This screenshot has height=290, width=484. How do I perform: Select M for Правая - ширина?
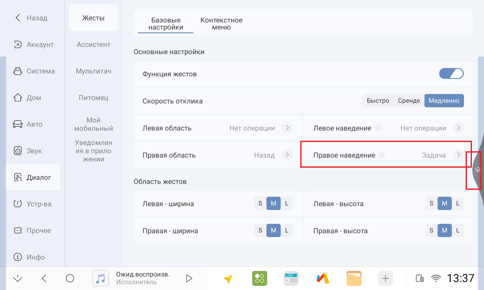pos(274,230)
